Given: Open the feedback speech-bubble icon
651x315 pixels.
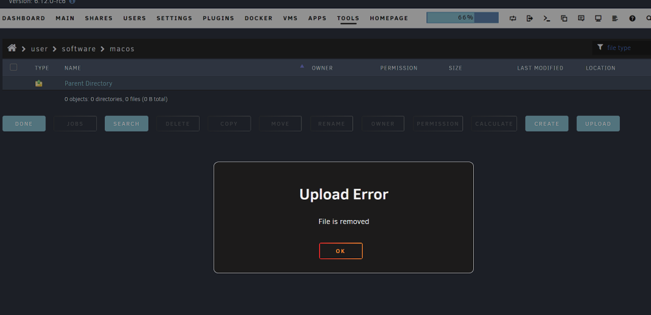Looking at the screenshot, I should pos(581,18).
